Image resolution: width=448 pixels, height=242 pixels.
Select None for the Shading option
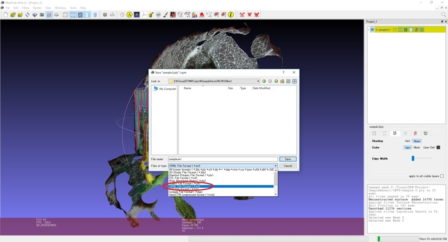click(x=417, y=141)
